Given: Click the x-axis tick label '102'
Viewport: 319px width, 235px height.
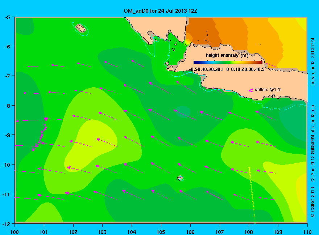Looking at the screenshot, I should (73, 232).
